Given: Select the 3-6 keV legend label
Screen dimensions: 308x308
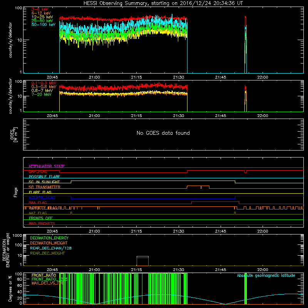Looking at the screenshot, I should pyautogui.click(x=40, y=9).
